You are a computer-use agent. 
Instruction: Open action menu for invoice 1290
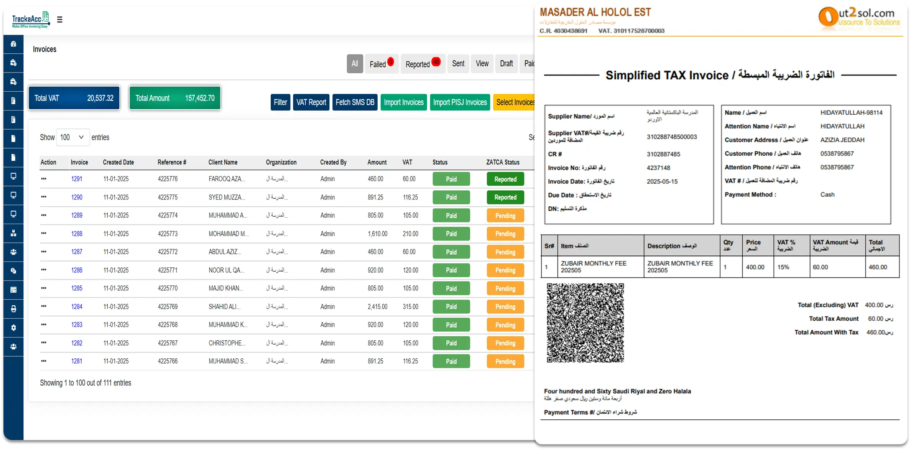click(44, 197)
